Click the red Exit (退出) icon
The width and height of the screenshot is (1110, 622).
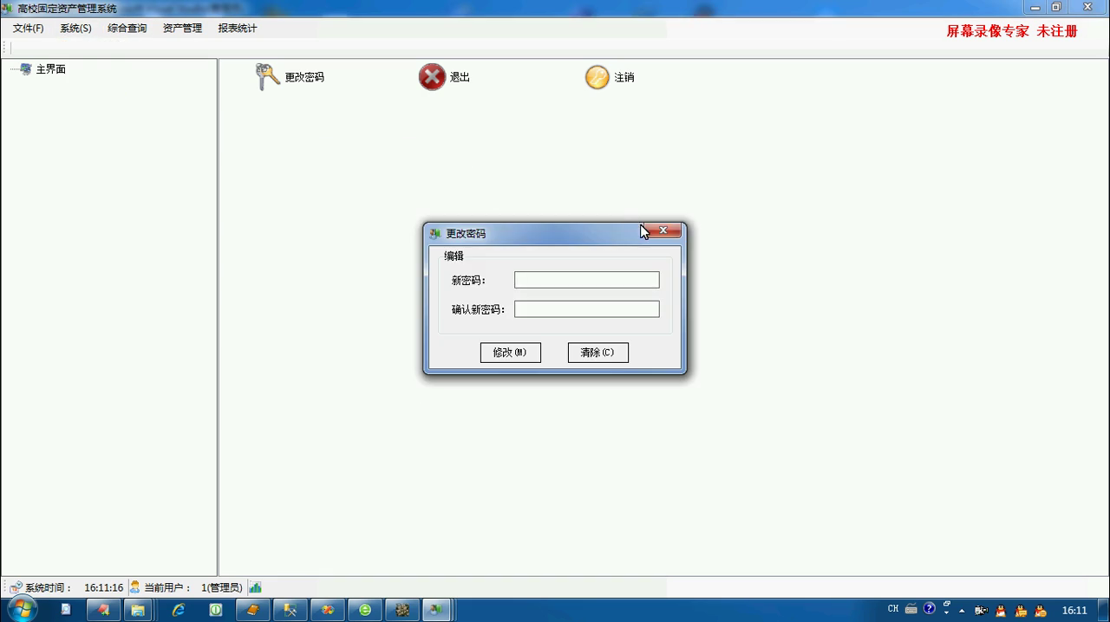click(x=432, y=77)
